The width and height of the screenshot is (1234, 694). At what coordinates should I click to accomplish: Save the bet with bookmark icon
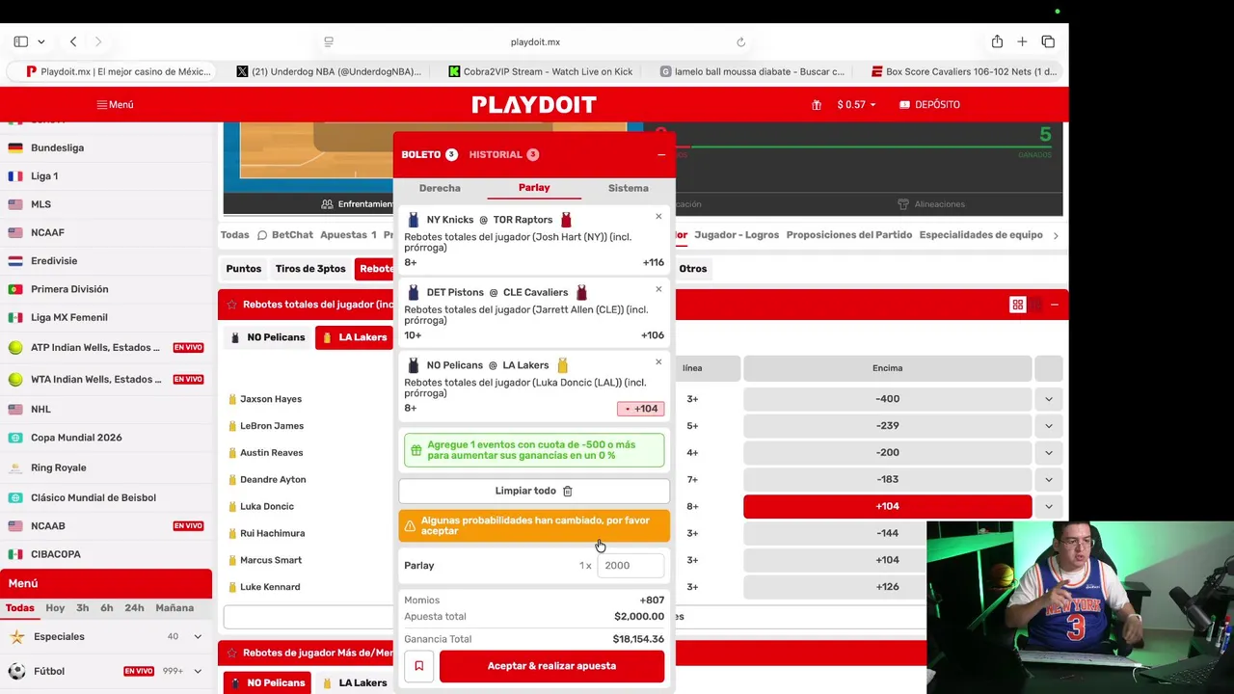(x=419, y=666)
